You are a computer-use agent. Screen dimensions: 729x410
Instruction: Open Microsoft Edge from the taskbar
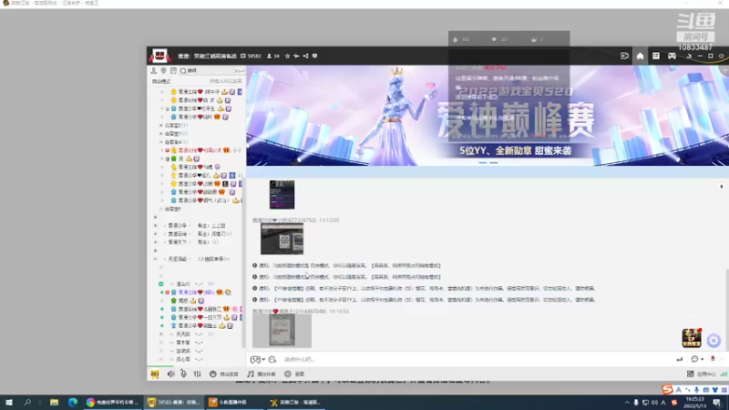pyautogui.click(x=73, y=402)
